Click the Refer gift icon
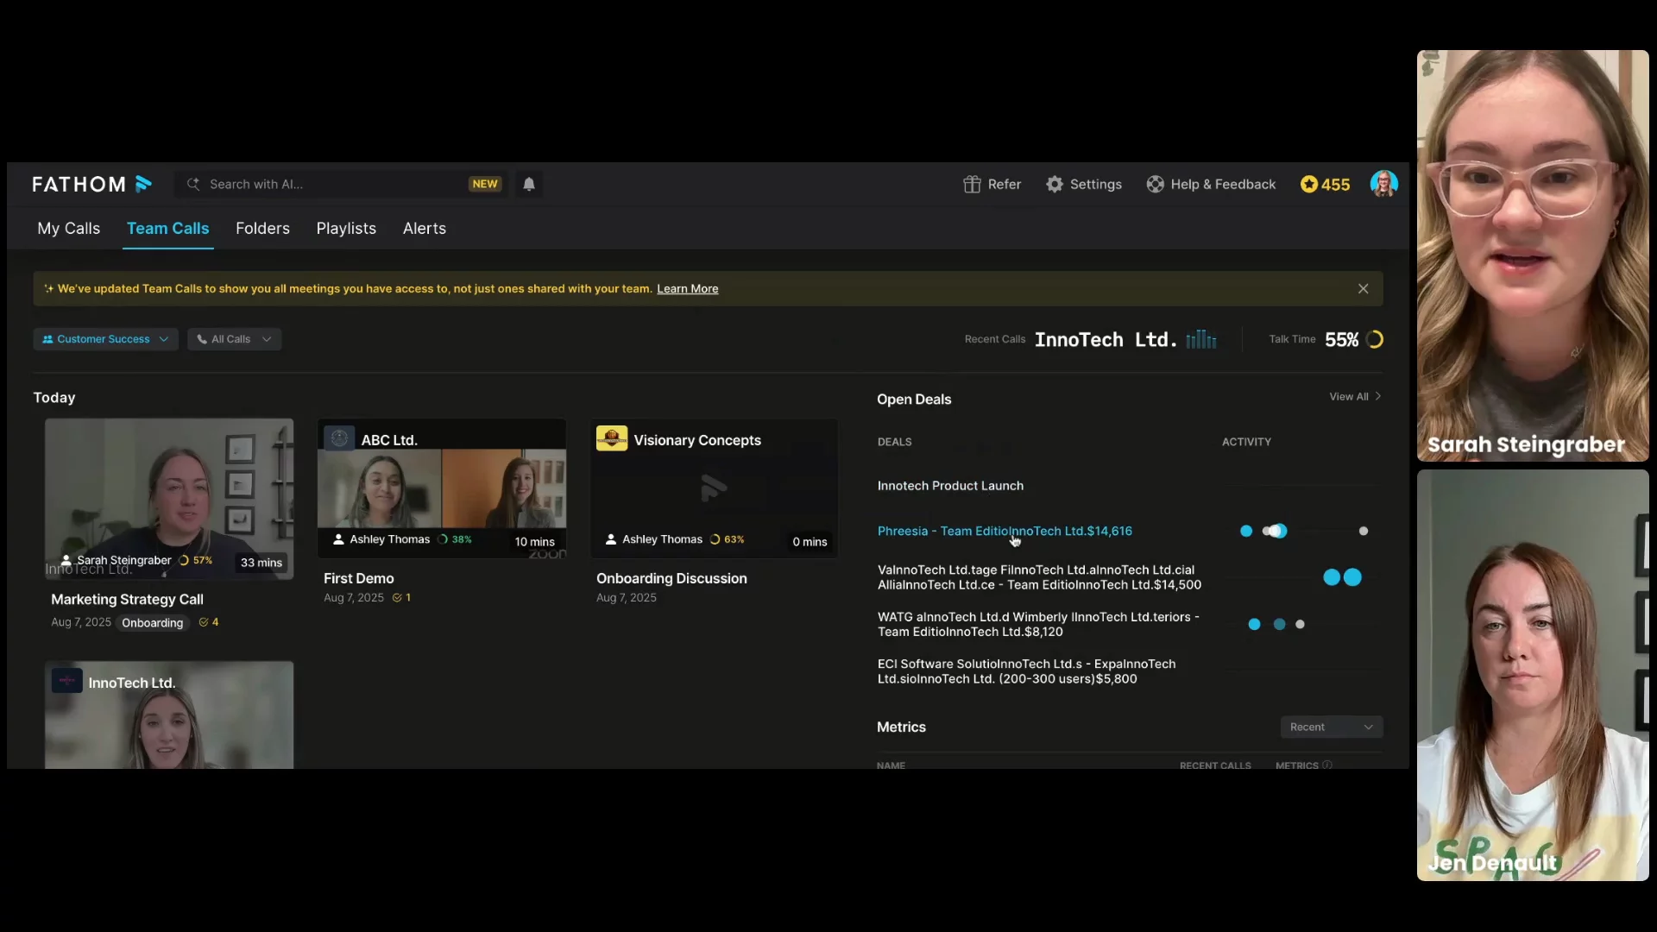This screenshot has width=1657, height=932. pyautogui.click(x=972, y=184)
